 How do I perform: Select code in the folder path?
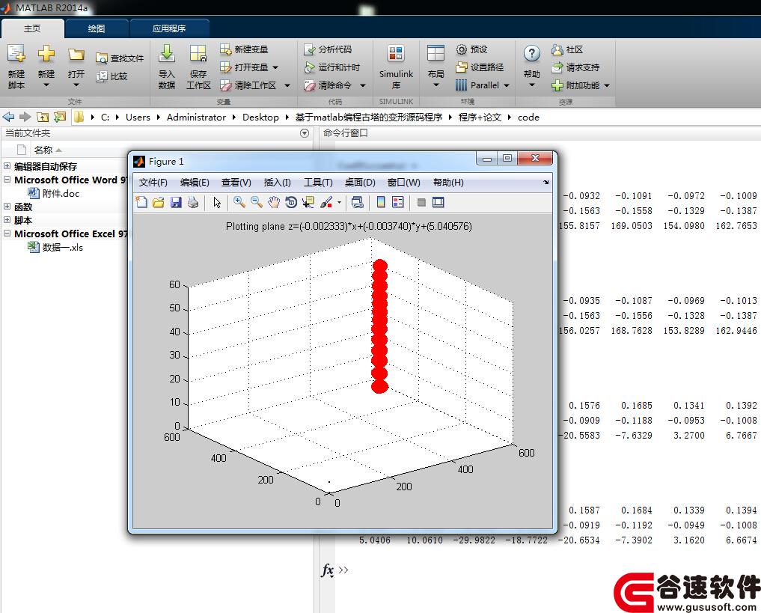528,117
